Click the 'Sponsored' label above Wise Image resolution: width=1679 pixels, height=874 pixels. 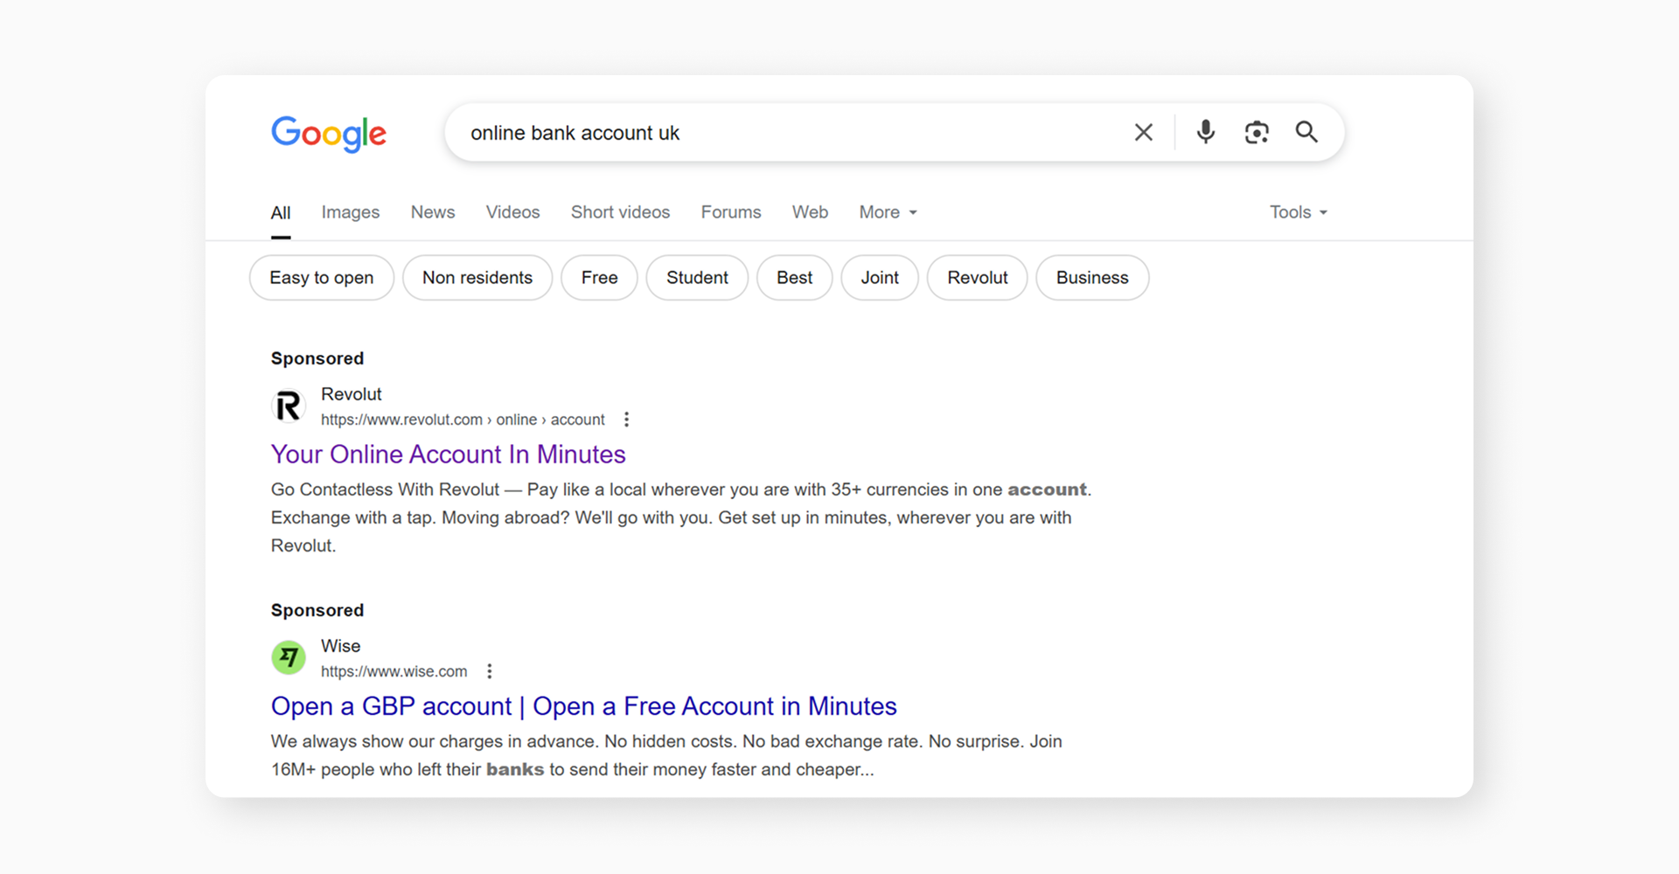click(x=317, y=610)
